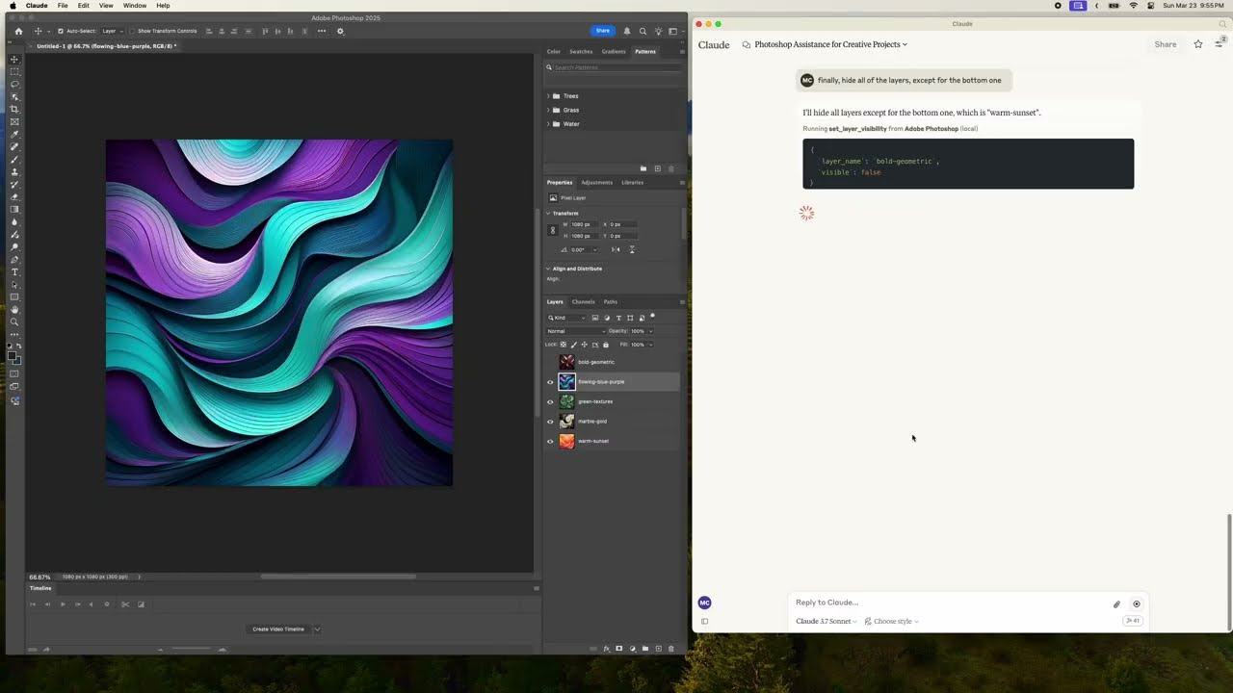Open the Window menu
Viewport: 1233px width, 693px height.
click(135, 6)
